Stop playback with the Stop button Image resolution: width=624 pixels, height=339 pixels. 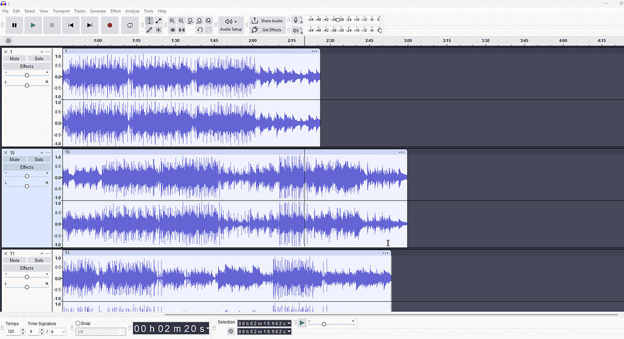pyautogui.click(x=52, y=25)
